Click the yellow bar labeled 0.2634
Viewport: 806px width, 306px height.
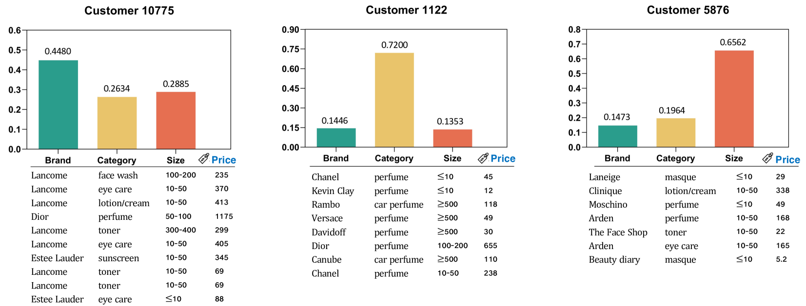[x=117, y=123]
